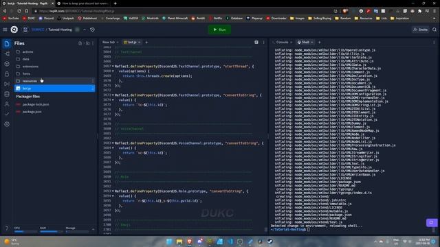This screenshot has height=247, width=440.
Task: Add a new editor tab with plus
Action: 146,43
